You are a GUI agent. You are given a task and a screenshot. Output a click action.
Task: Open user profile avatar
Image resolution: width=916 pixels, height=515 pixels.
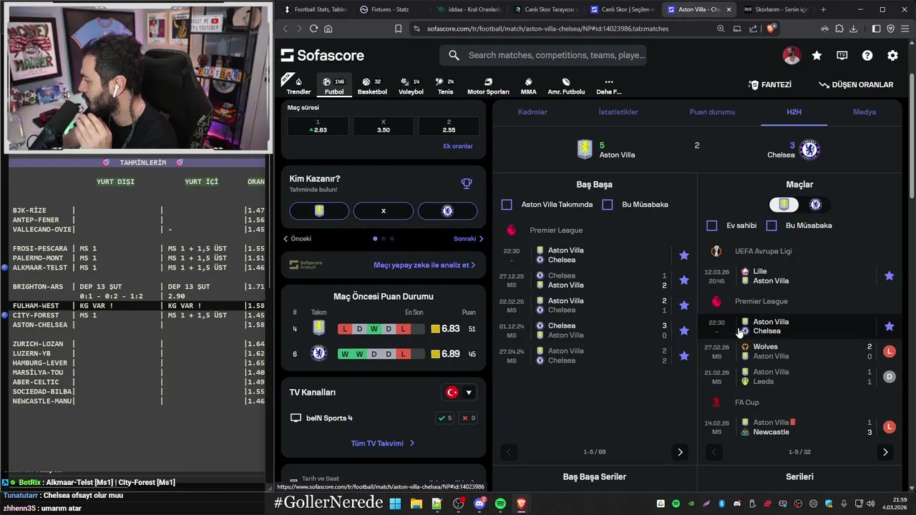click(791, 55)
